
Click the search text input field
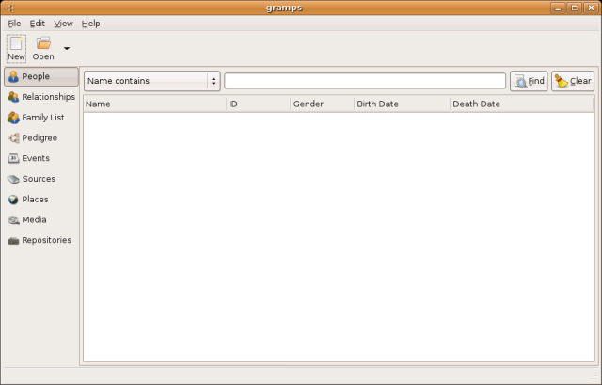point(364,81)
